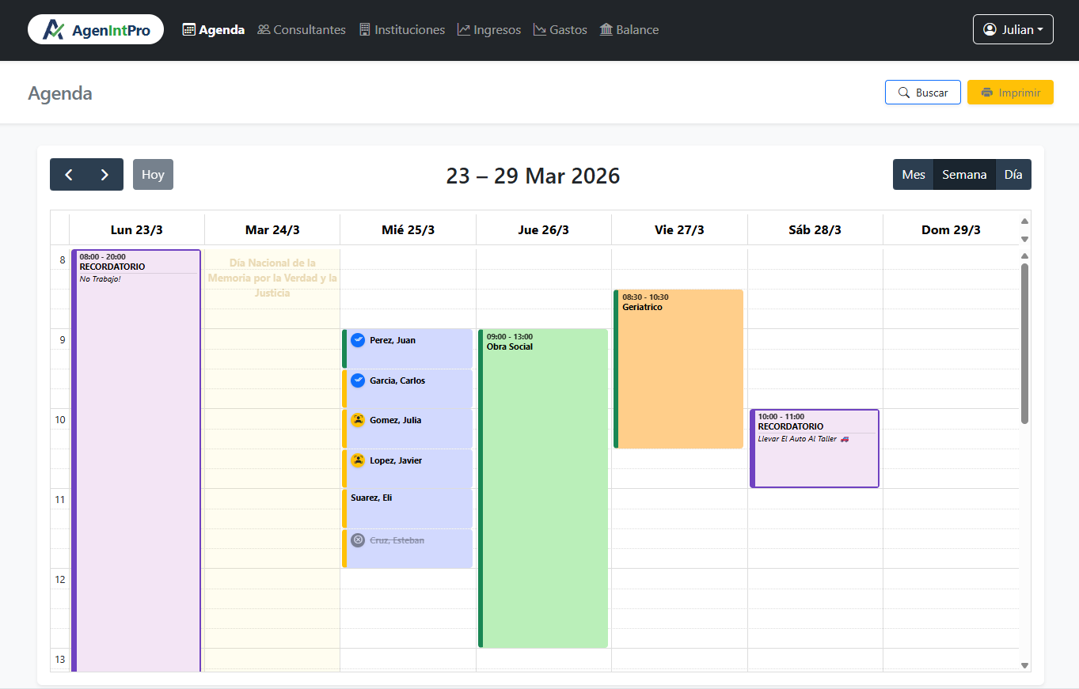This screenshot has width=1079, height=689.
Task: Click the AgenIntPro logo icon
Action: click(52, 28)
